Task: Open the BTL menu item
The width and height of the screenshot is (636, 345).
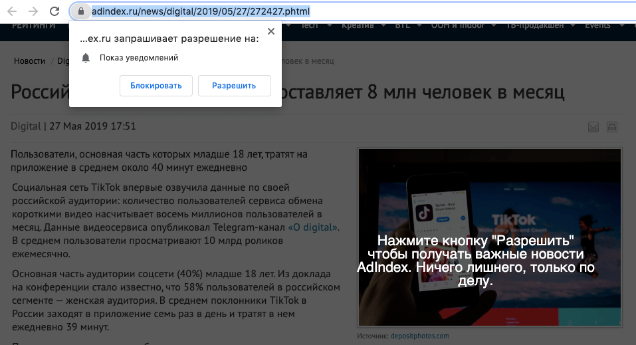Action: click(x=402, y=25)
